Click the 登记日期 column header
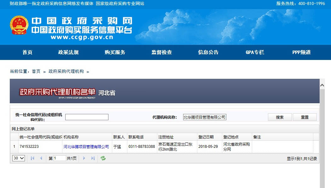Screen dimensions: 331x188 [x=210, y=137]
